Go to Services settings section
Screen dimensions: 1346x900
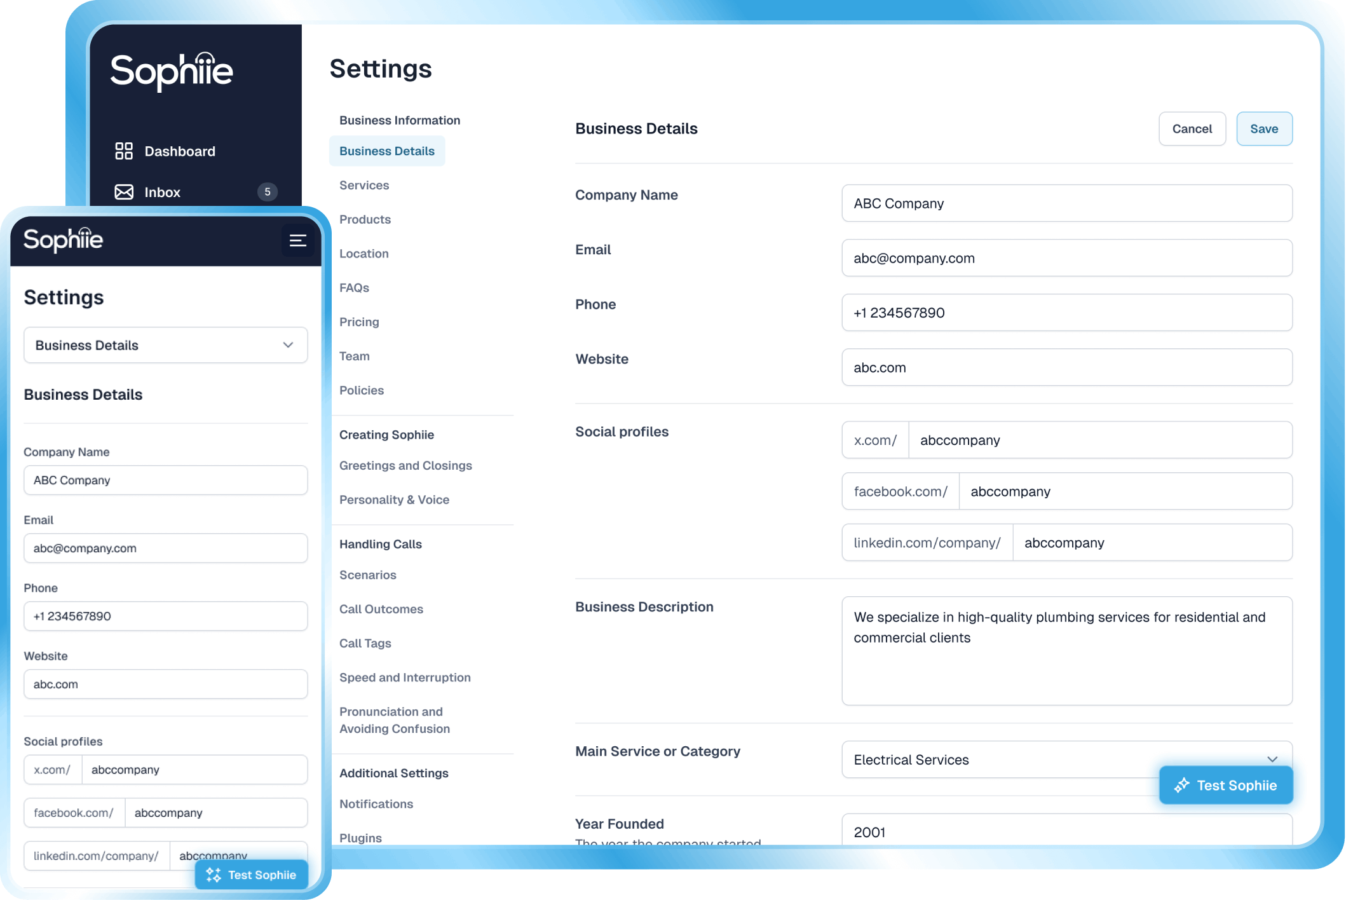tap(364, 186)
